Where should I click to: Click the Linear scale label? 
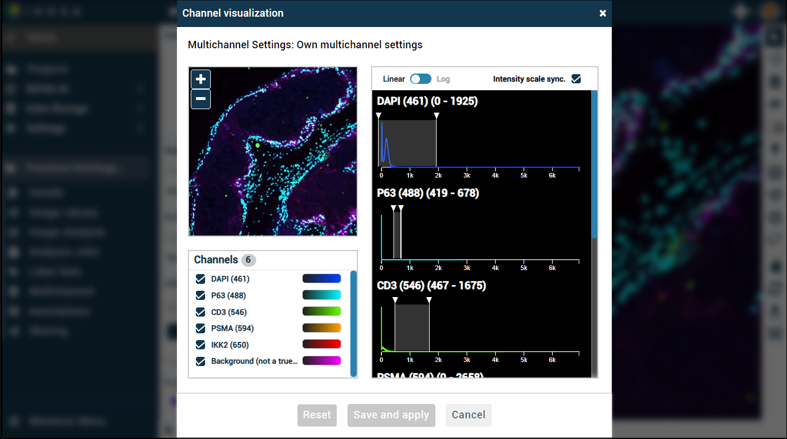click(394, 79)
